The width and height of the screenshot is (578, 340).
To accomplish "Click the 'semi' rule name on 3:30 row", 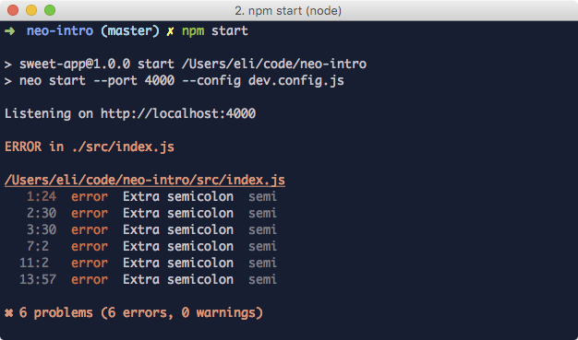I will pos(262,230).
